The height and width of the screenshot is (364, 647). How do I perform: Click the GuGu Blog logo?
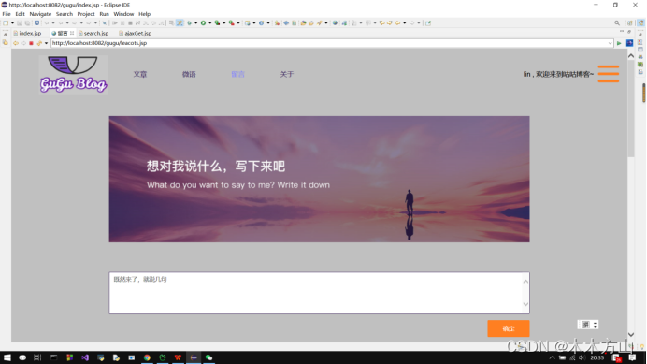click(x=74, y=75)
